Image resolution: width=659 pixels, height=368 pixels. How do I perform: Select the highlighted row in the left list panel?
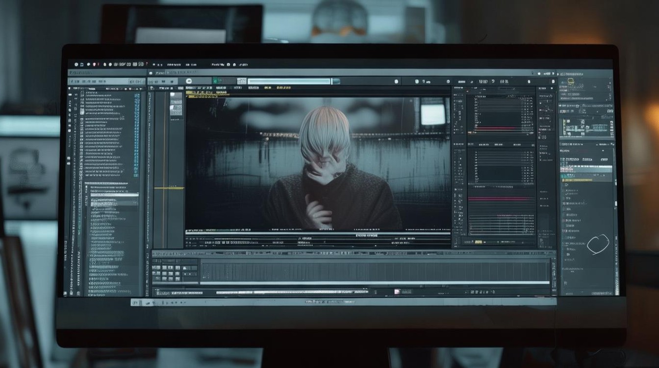click(115, 195)
